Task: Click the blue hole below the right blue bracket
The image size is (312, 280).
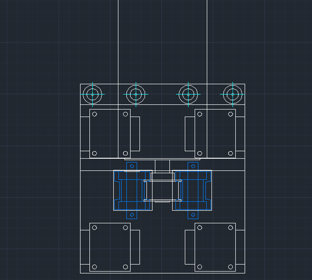Action: tap(193, 215)
